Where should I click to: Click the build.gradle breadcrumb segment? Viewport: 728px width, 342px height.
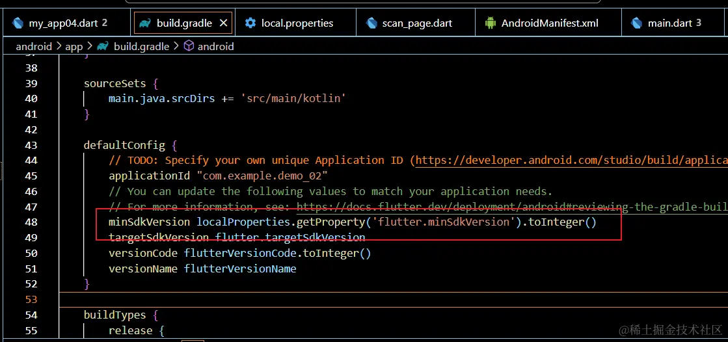point(141,46)
